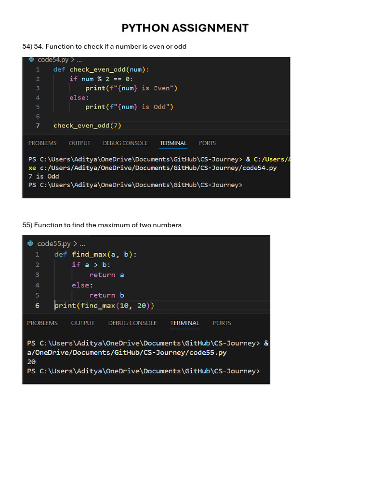This screenshot has width=370, height=494.
Task: Click the 'return b' line
Action: tap(106, 295)
